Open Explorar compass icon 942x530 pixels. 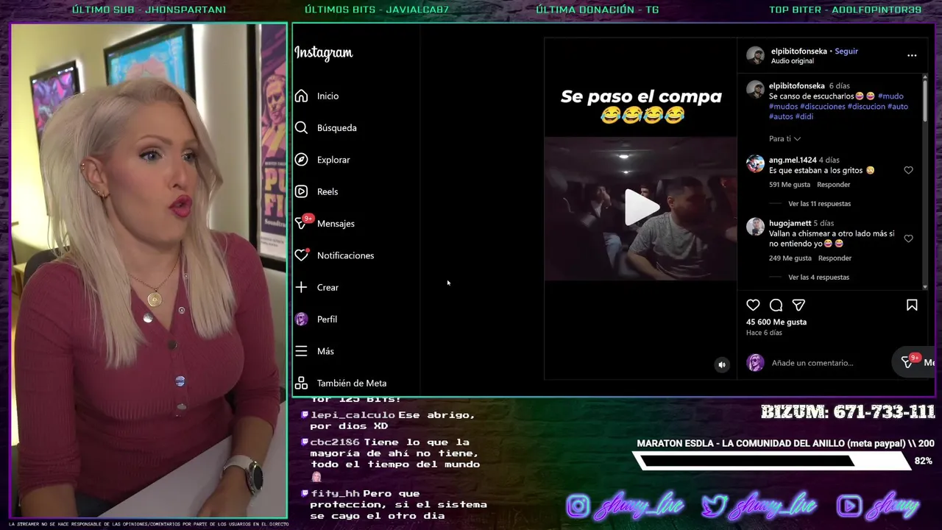[301, 160]
